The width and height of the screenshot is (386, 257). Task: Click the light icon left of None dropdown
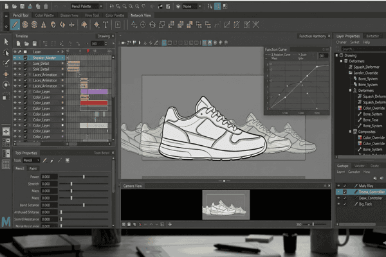tap(178, 6)
